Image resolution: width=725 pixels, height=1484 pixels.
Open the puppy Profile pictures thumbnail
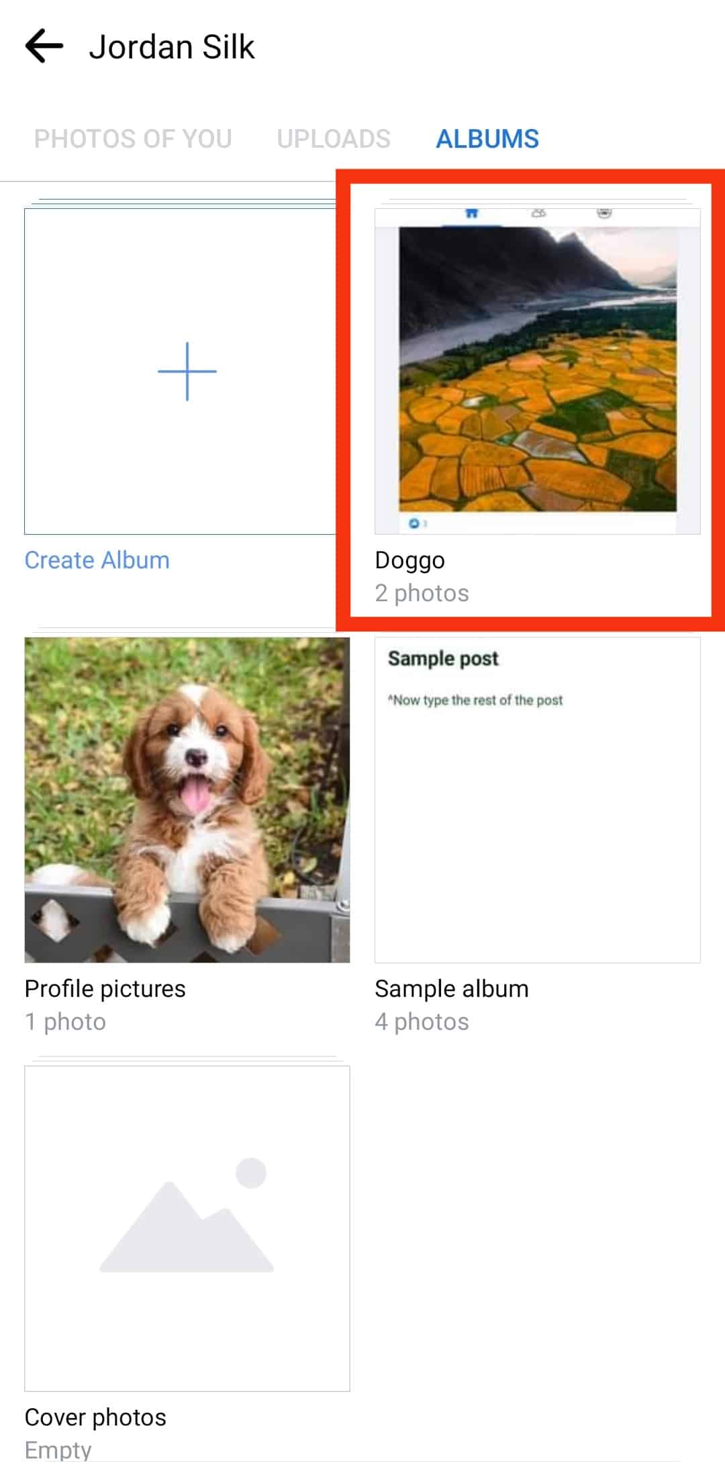187,799
